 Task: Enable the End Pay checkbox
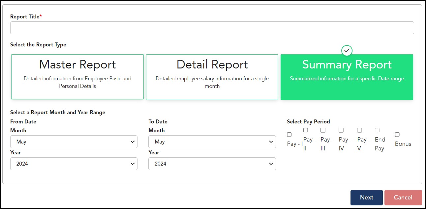pos(377,130)
